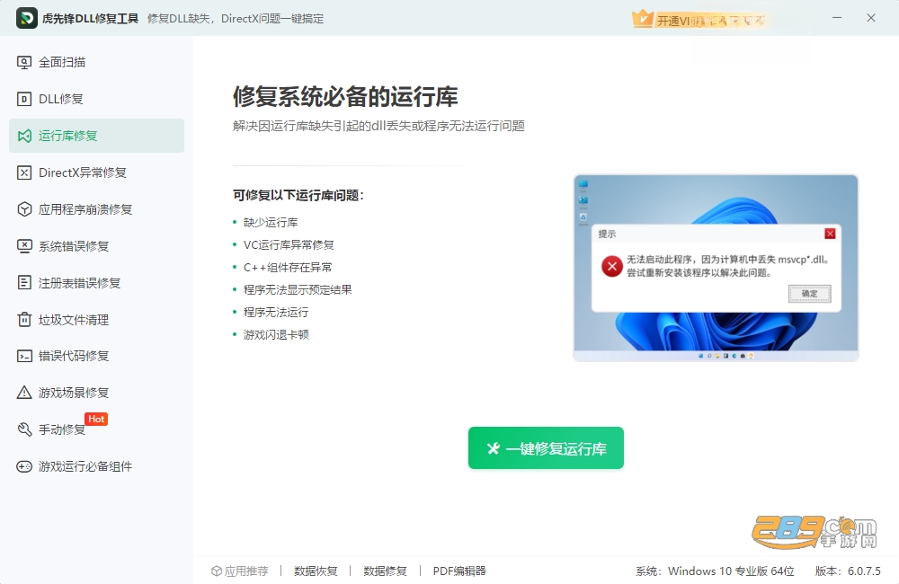Select the DLL修复 icon in the sidebar
899x584 pixels.
tap(24, 99)
